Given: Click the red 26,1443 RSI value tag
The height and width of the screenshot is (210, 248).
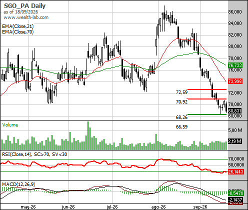Looking at the screenshot, I should [x=236, y=171].
